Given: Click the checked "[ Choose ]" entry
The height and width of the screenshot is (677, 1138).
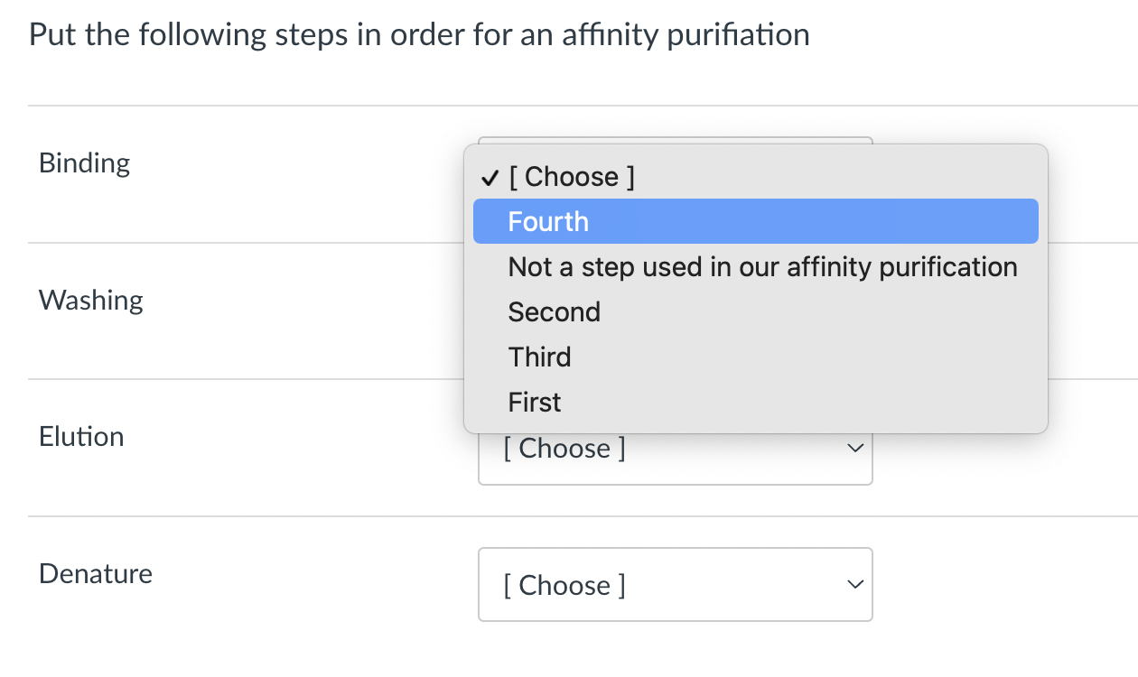Looking at the screenshot, I should tap(571, 177).
